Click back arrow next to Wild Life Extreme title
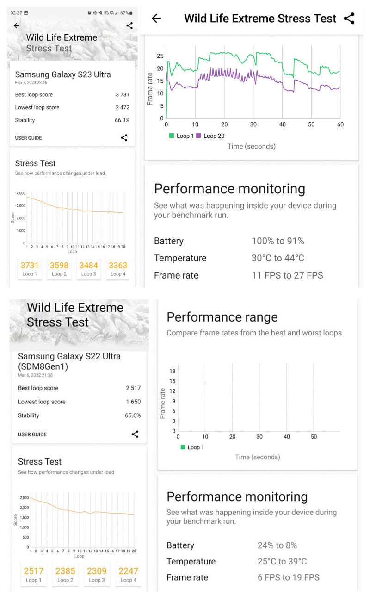Image resolution: width=370 pixels, height=601 pixels. coord(156,18)
